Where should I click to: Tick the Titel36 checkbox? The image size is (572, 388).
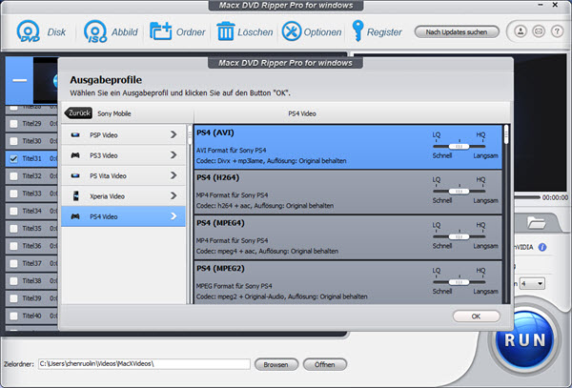[x=13, y=246]
